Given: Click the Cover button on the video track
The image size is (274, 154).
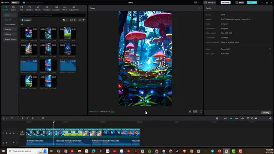Looking at the screenshot, I should point(22,133).
